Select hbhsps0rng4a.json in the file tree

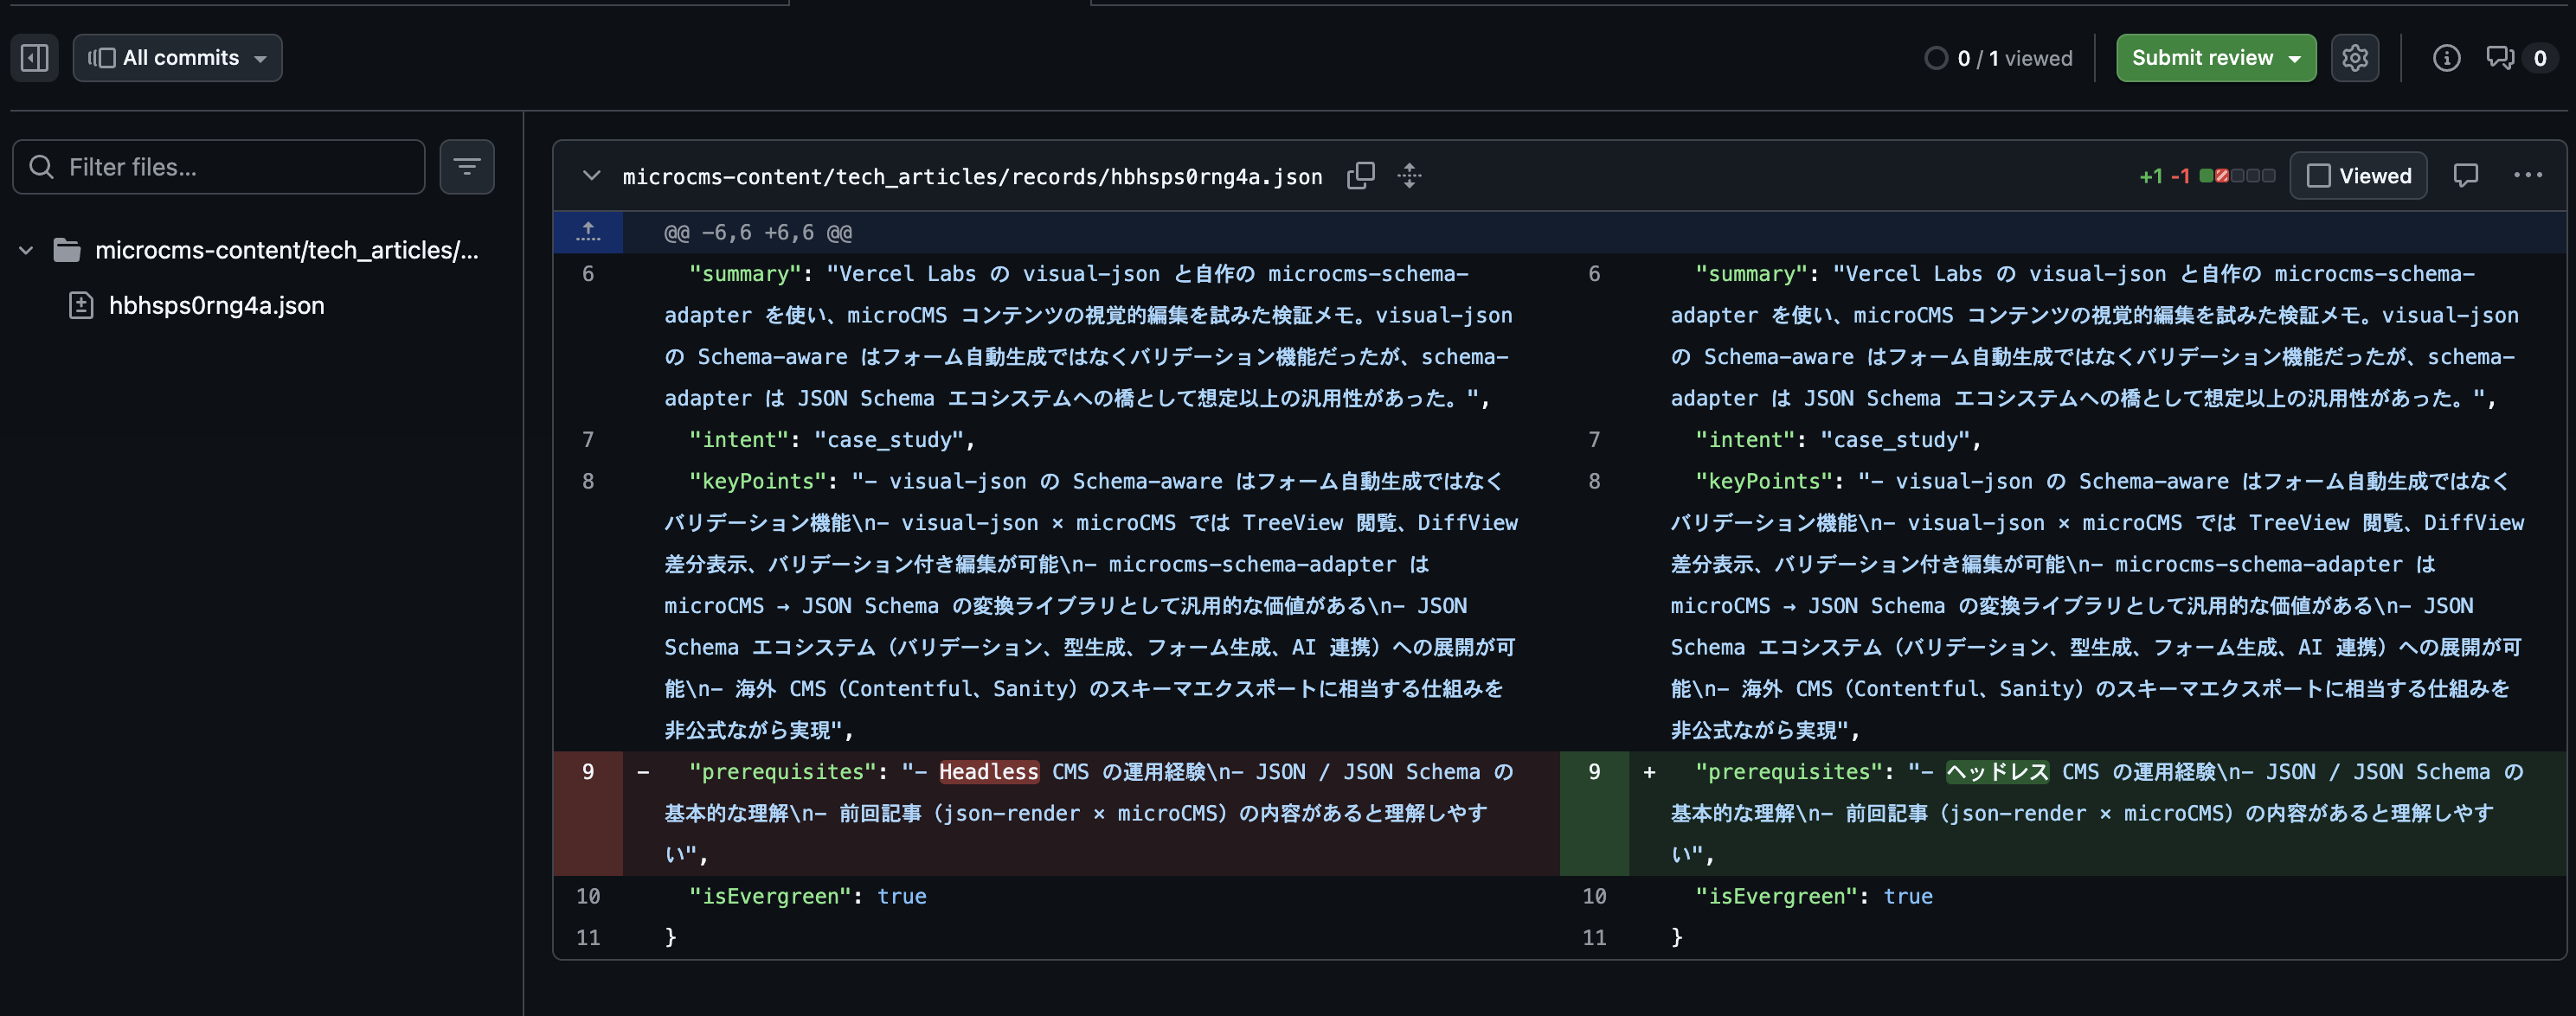click(x=216, y=306)
